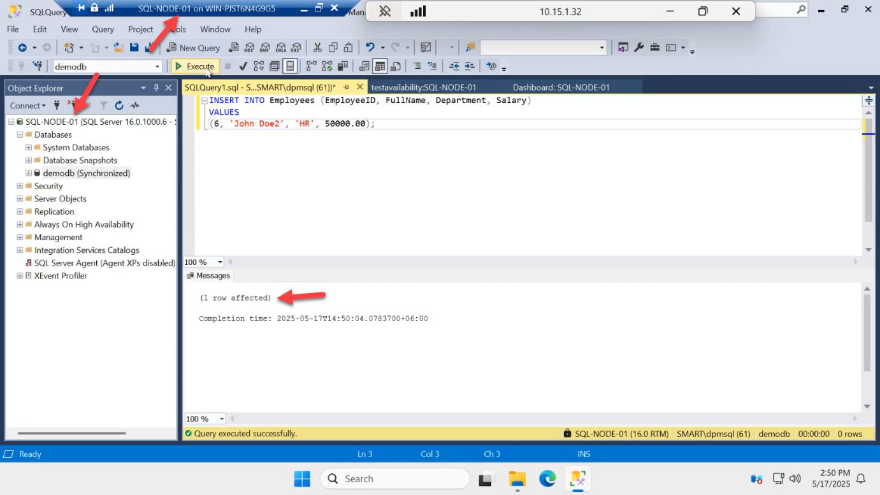
Task: Click the DAX query icon
Action: (296, 48)
